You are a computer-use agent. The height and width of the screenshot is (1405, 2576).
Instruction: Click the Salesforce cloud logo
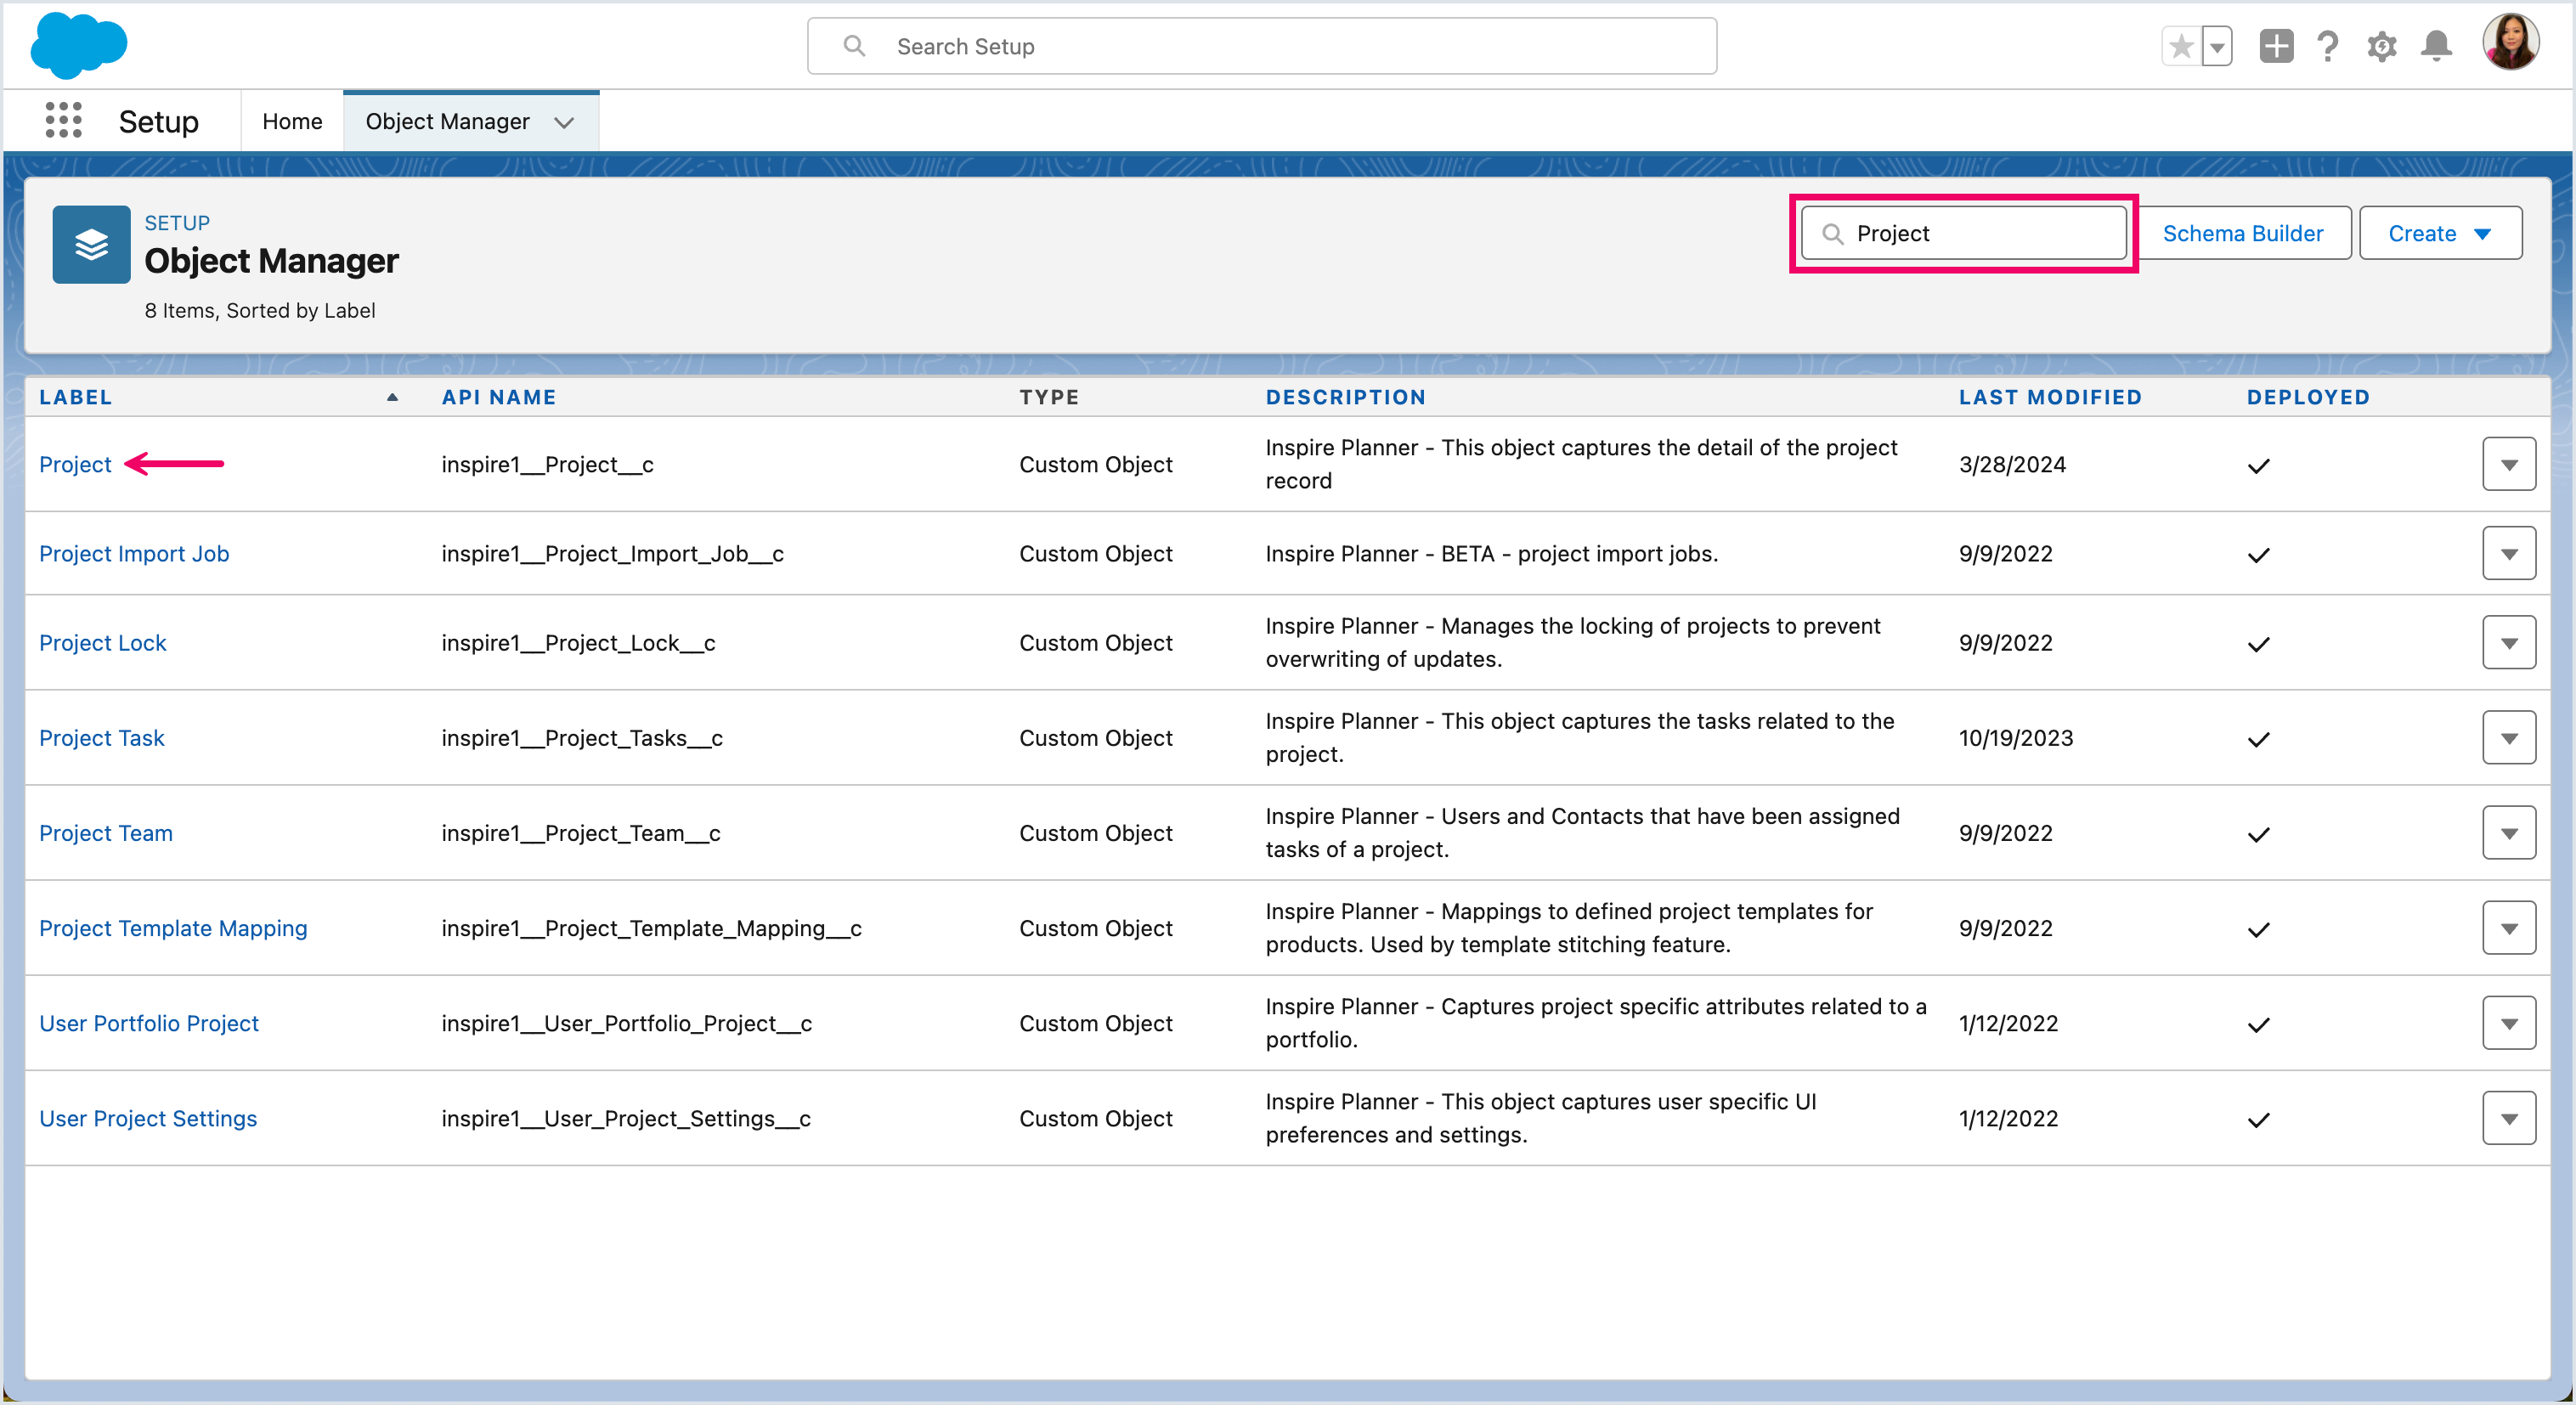pyautogui.click(x=78, y=45)
